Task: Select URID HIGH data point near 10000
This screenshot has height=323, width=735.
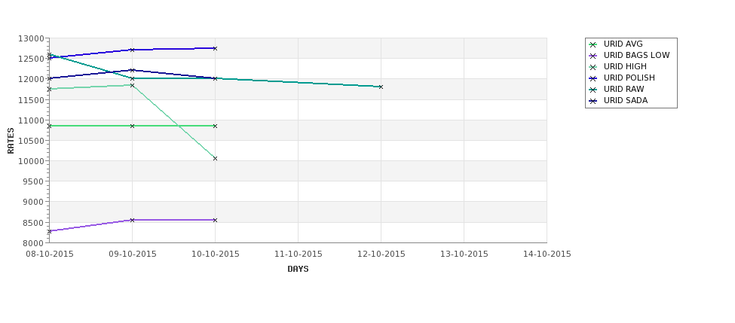Action: 215,159
